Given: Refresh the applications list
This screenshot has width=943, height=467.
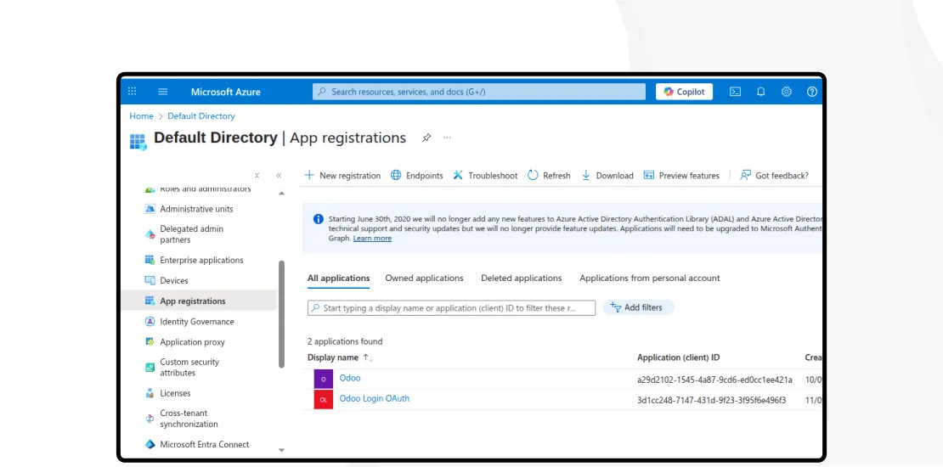Looking at the screenshot, I should tap(549, 176).
